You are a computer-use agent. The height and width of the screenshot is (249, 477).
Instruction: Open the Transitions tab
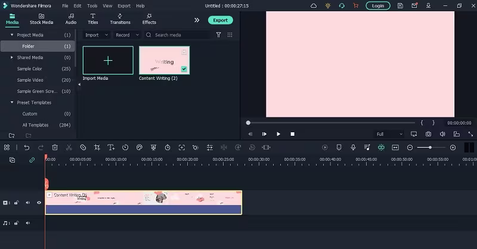pos(120,19)
